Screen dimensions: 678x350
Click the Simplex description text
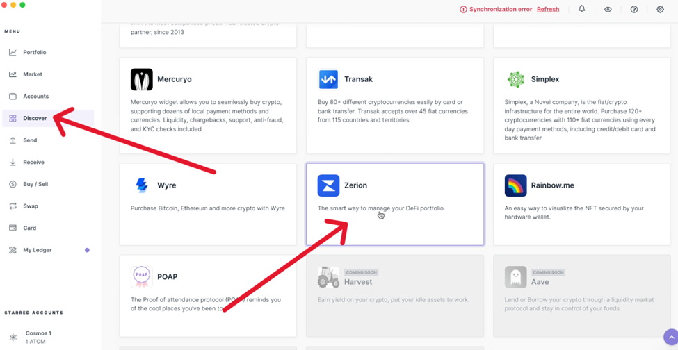[x=580, y=120]
